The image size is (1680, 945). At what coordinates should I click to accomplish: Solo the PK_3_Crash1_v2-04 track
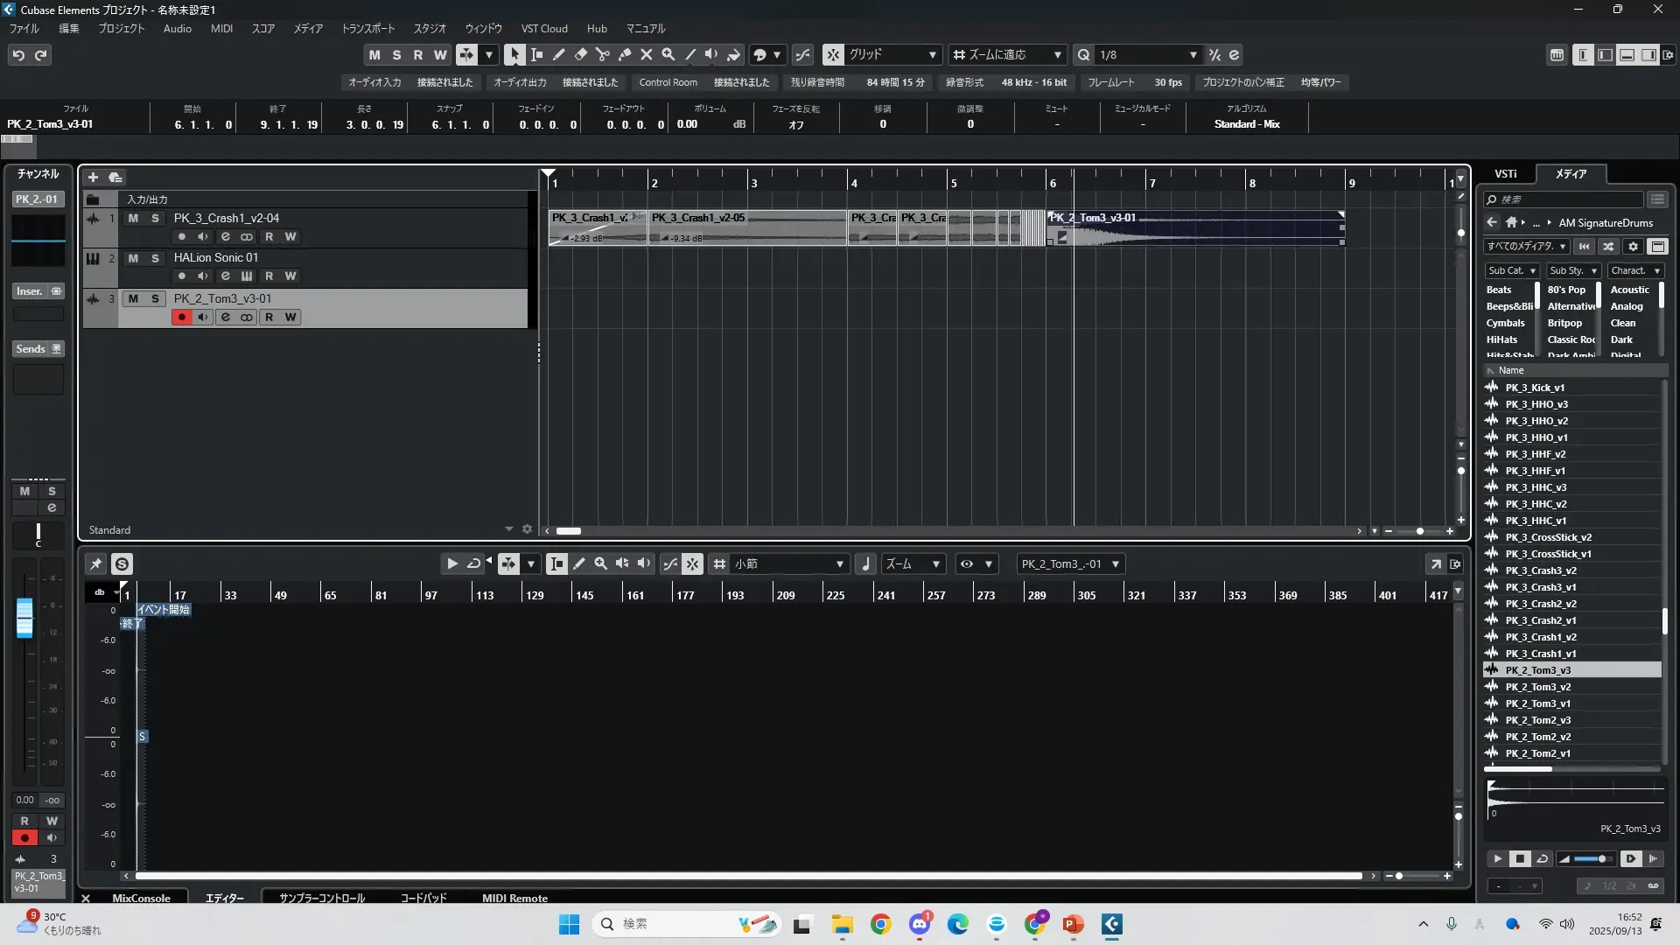click(155, 218)
